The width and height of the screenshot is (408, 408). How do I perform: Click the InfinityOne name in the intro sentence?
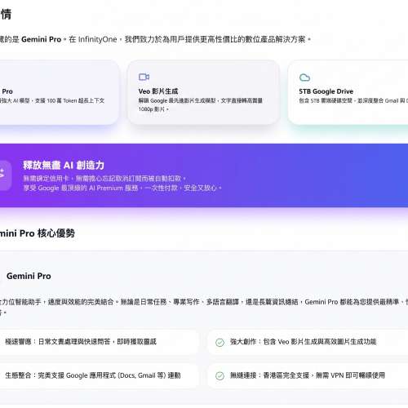(x=97, y=39)
